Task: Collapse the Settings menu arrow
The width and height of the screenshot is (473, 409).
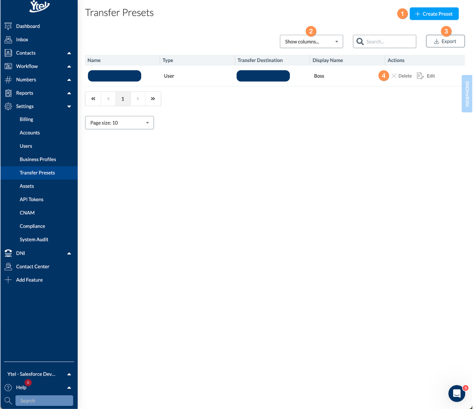Action: tap(69, 107)
